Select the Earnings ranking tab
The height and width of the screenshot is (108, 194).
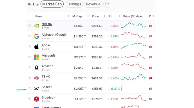[74, 4]
